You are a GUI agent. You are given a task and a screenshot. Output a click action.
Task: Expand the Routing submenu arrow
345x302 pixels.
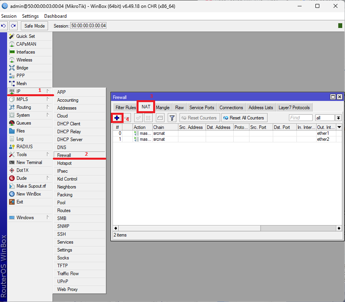pos(48,107)
